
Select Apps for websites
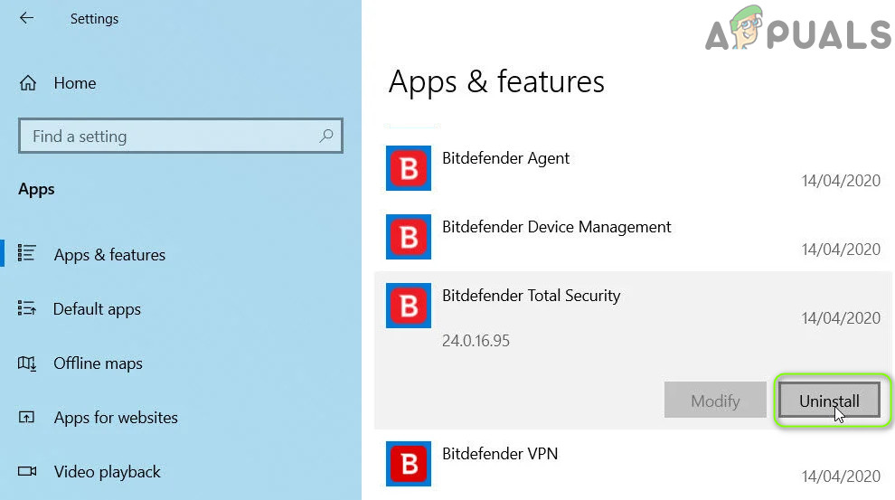click(x=116, y=418)
